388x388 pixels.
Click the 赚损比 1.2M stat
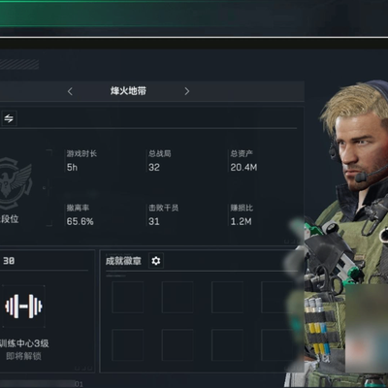[242, 214]
